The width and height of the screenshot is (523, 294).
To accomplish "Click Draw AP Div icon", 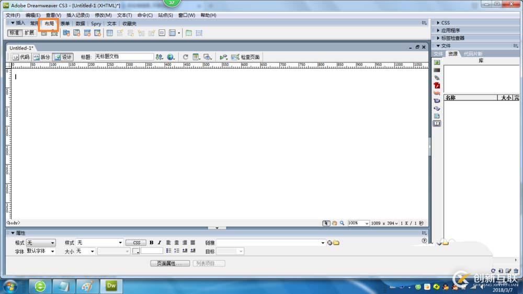I will 54,33.
